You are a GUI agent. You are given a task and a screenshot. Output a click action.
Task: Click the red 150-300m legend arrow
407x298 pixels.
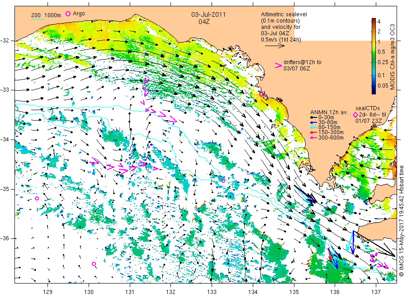314,133
